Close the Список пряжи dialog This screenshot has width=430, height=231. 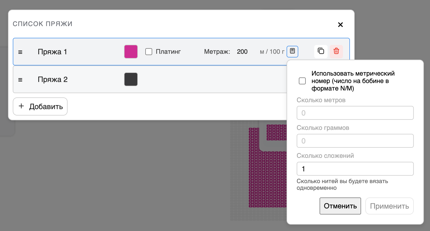click(340, 25)
